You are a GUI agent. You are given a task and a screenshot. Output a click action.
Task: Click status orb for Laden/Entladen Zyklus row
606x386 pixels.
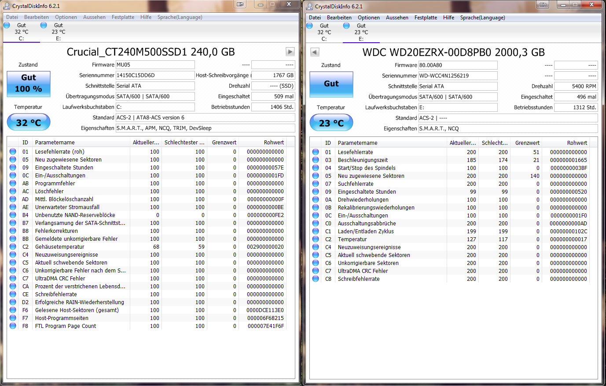(x=316, y=231)
